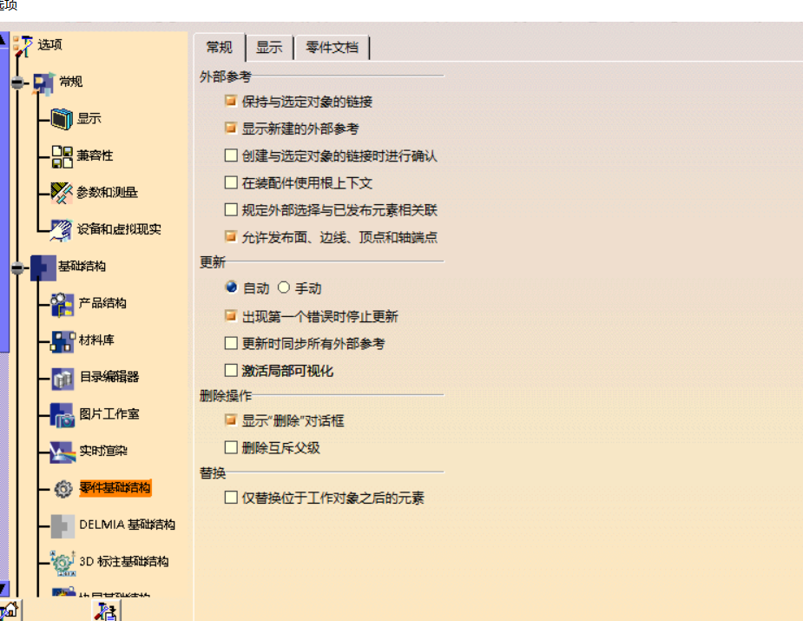Select 图片工作室 label in tree

[x=109, y=414]
